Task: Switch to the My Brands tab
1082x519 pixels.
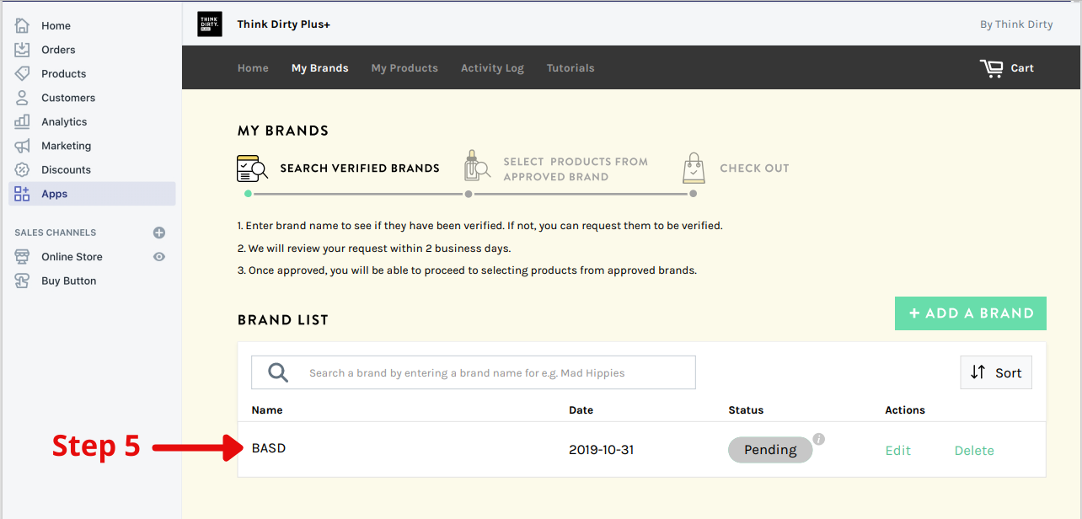Action: [320, 68]
